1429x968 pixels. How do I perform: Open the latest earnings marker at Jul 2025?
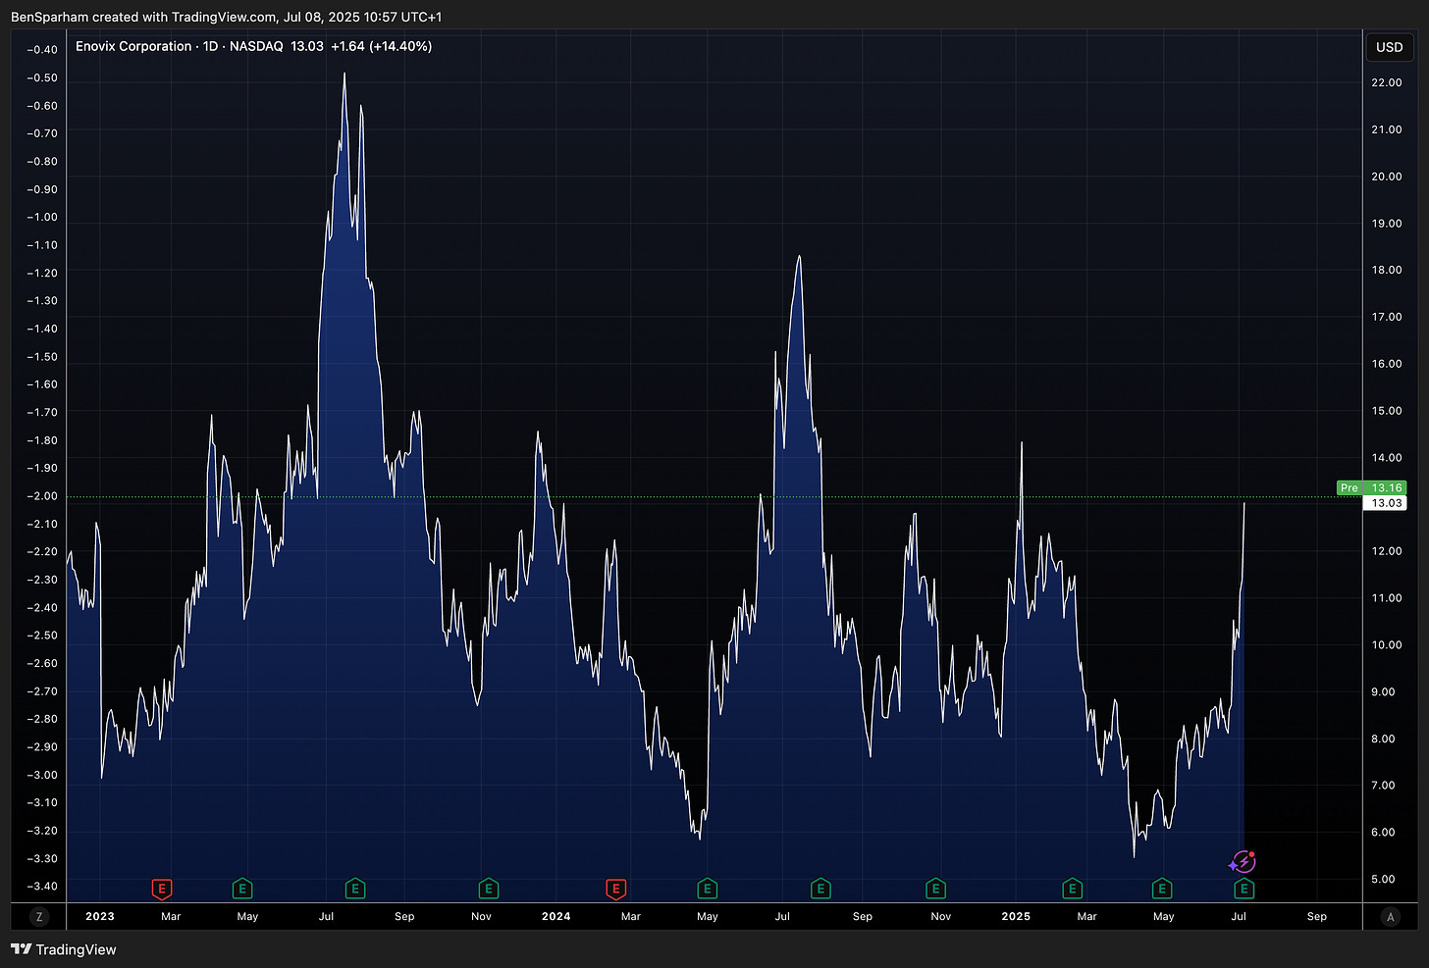coord(1244,890)
